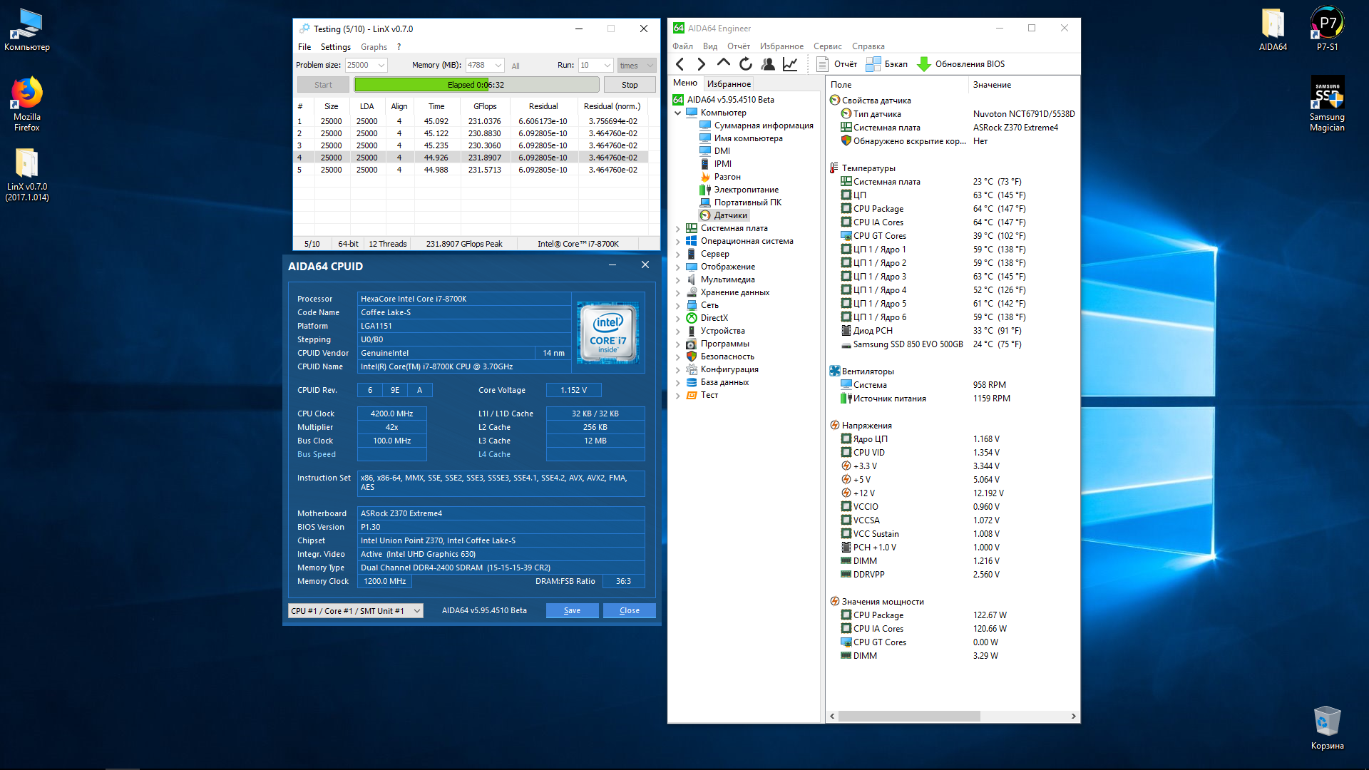Expand the Системная плата tree node

point(677,228)
